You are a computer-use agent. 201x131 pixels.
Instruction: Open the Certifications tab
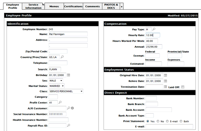73,6
